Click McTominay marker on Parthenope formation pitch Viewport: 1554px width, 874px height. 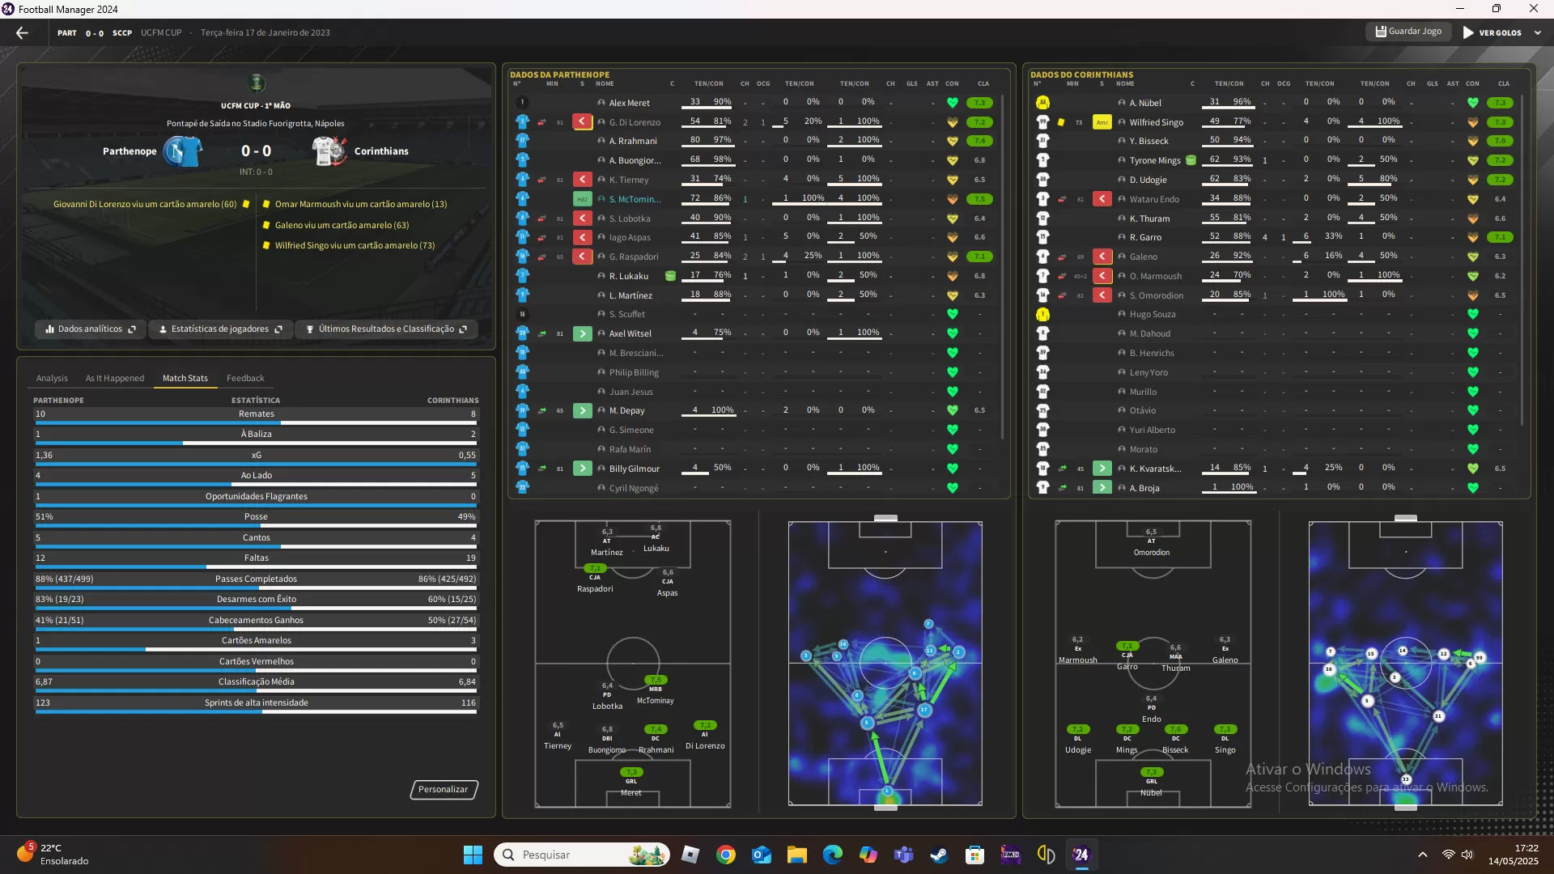(655, 690)
